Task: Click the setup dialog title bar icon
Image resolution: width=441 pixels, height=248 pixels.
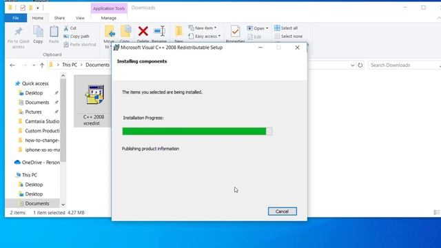Action: pos(116,48)
